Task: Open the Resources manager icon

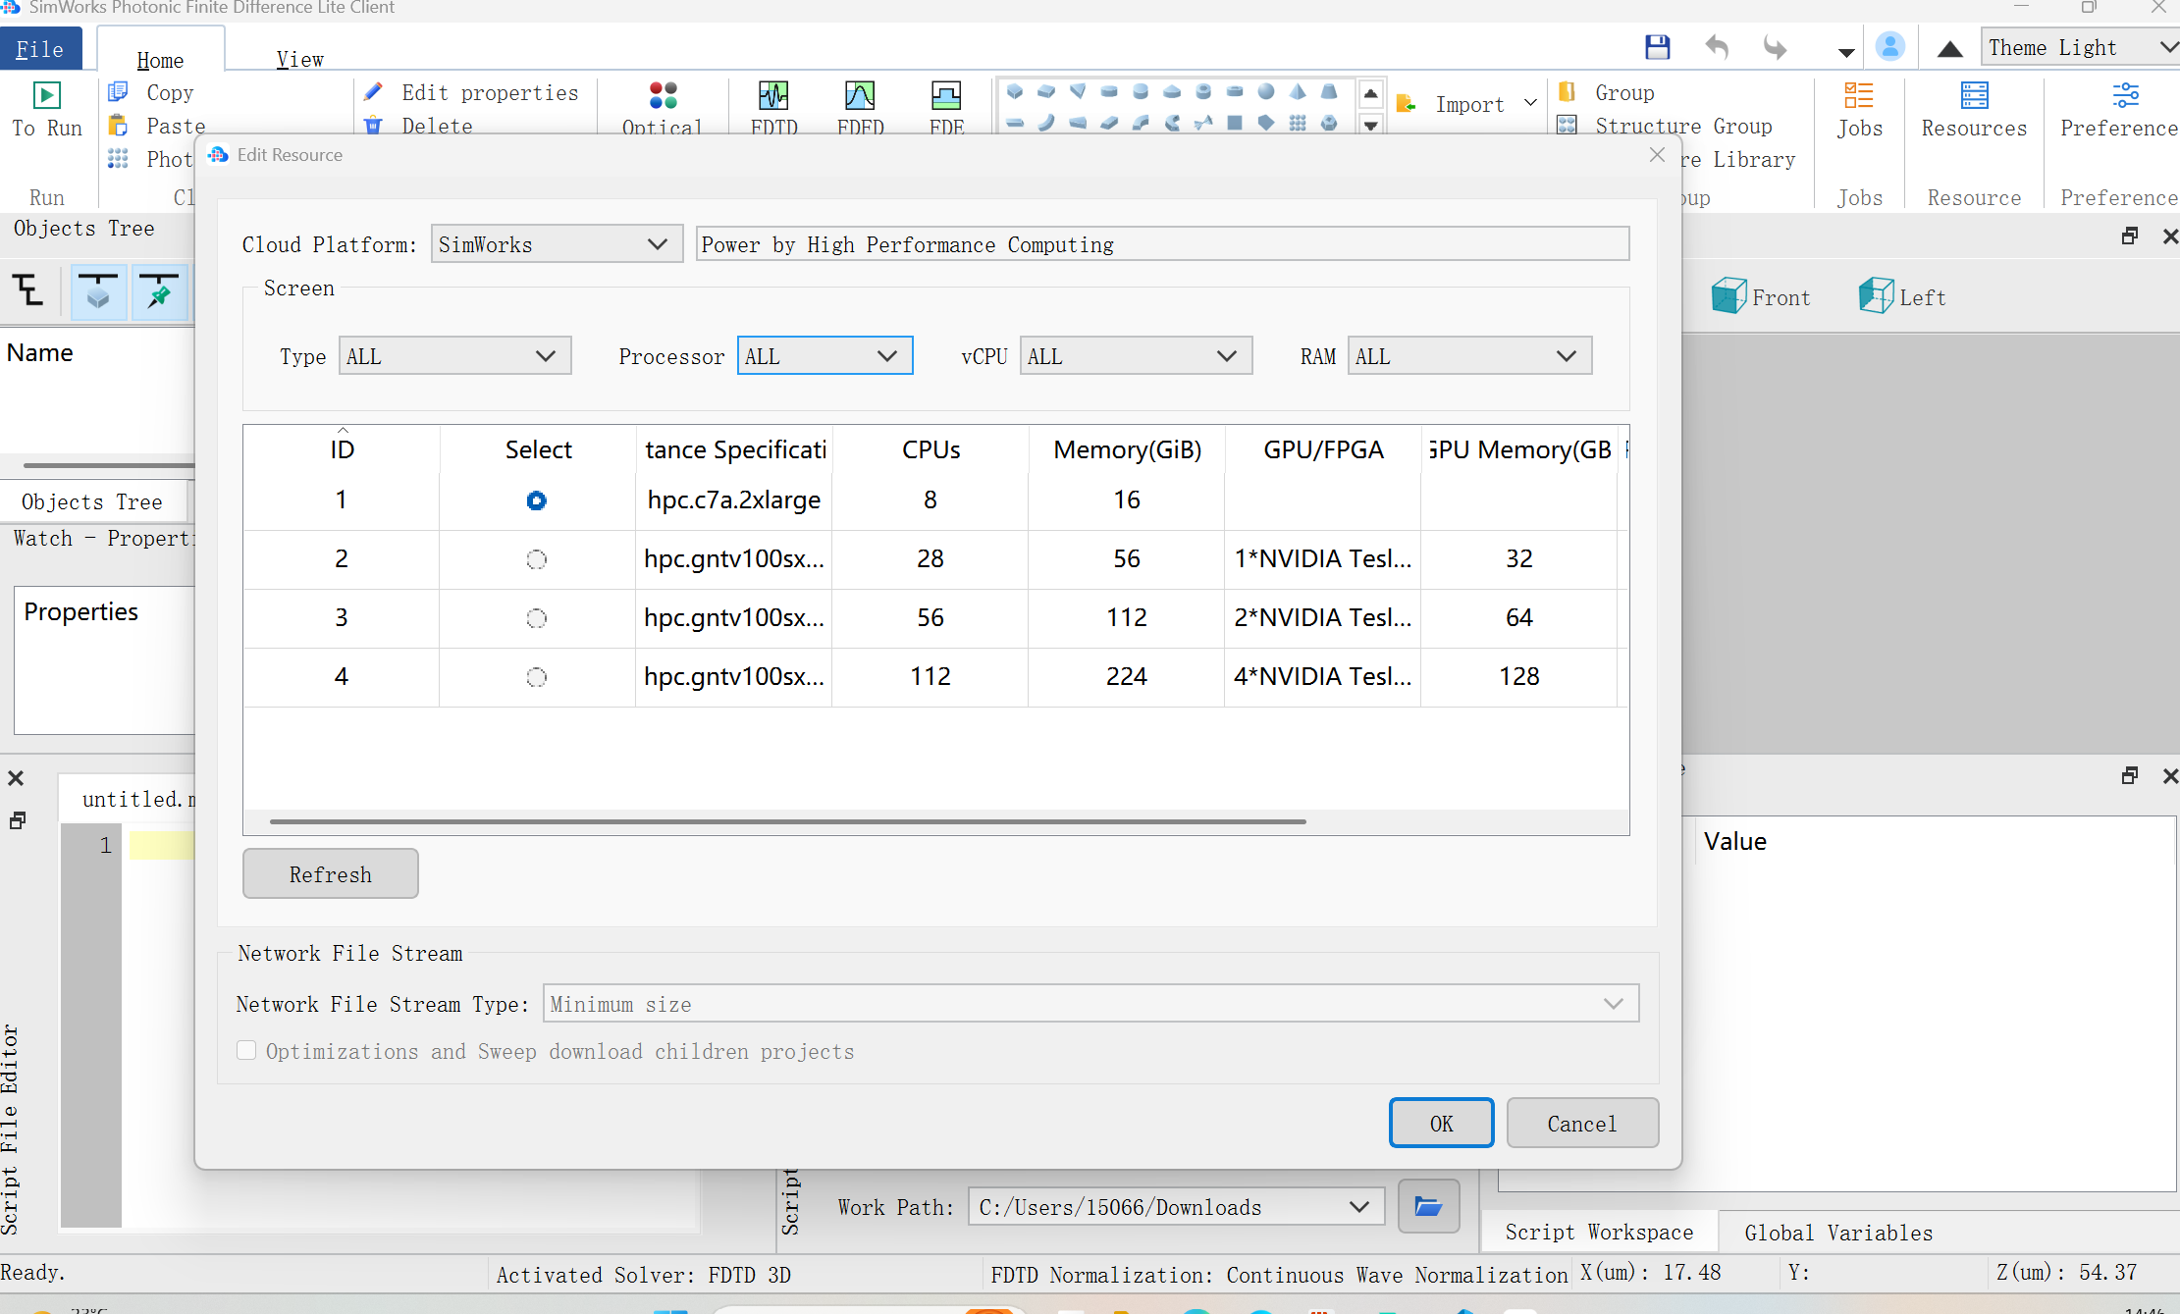Action: [1973, 96]
